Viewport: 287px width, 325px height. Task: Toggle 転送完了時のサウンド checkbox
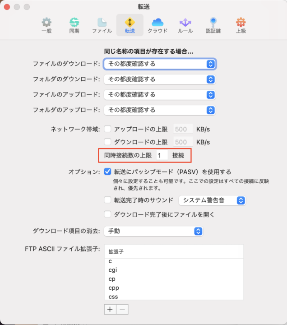click(107, 200)
